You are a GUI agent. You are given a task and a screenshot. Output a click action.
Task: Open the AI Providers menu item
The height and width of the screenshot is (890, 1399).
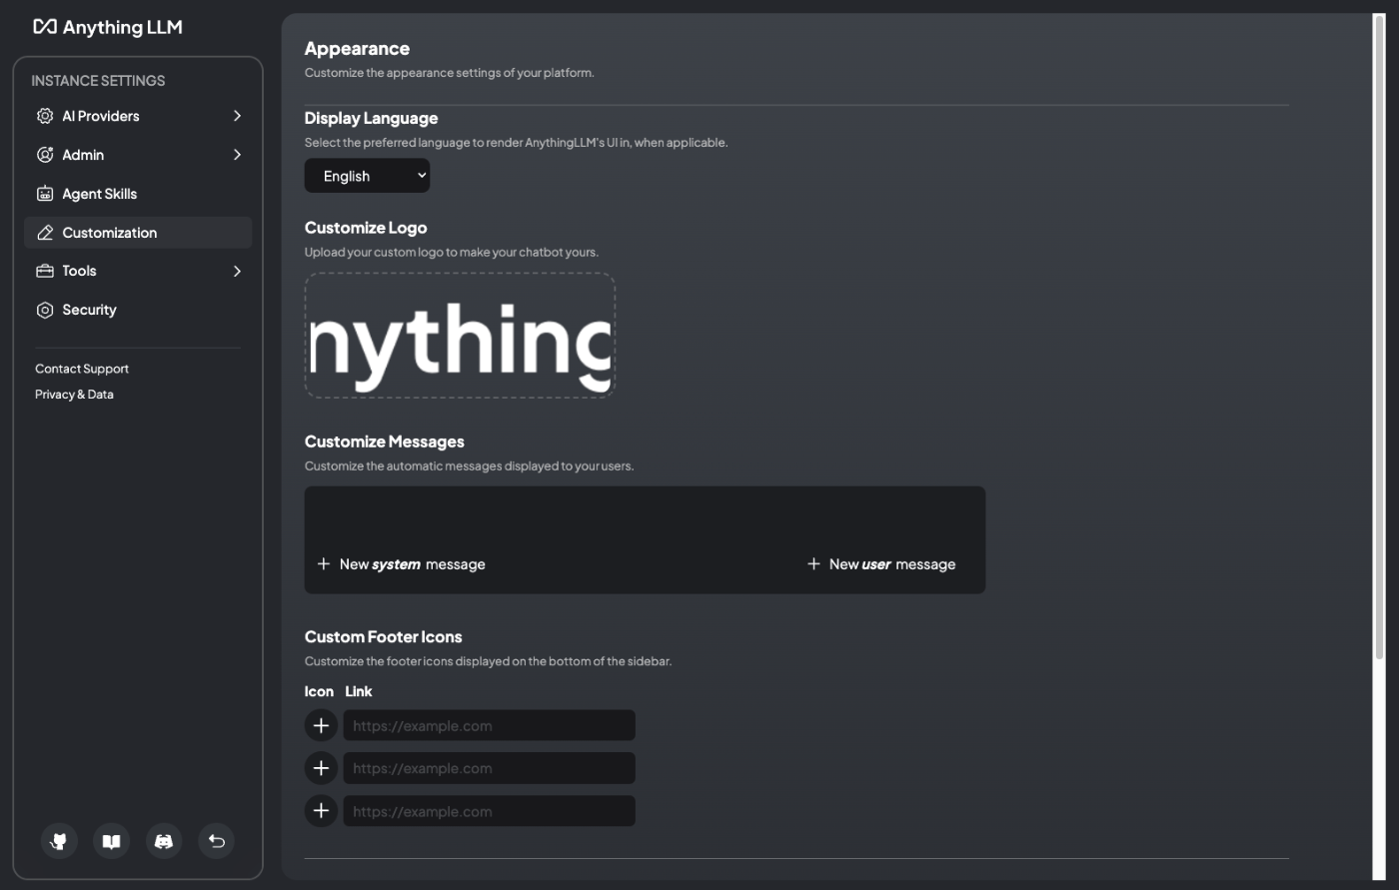point(138,116)
